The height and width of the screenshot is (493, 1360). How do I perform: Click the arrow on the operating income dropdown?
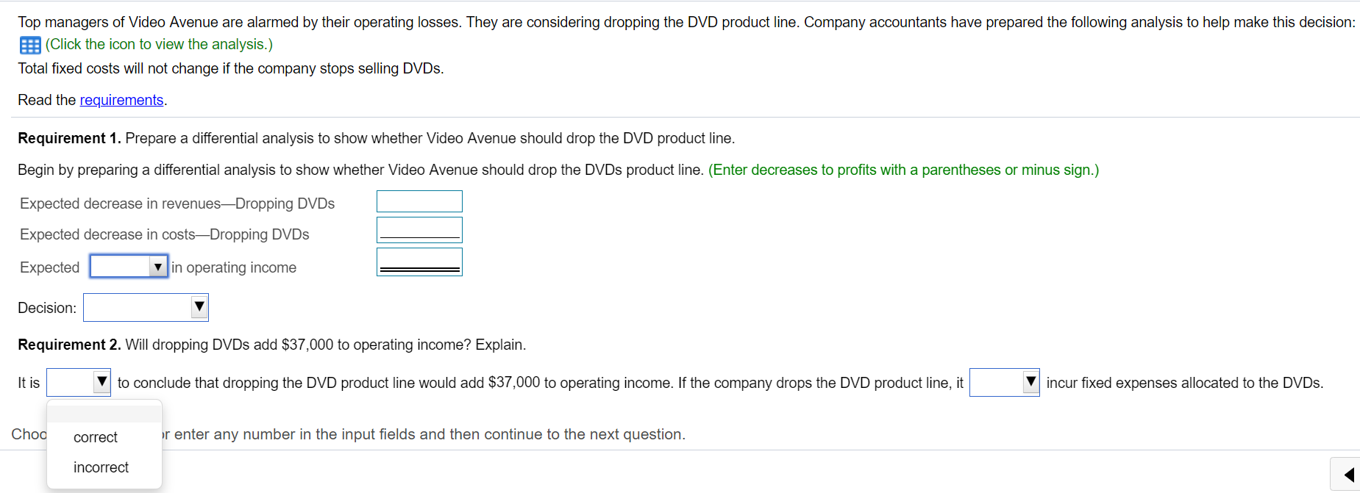(158, 266)
